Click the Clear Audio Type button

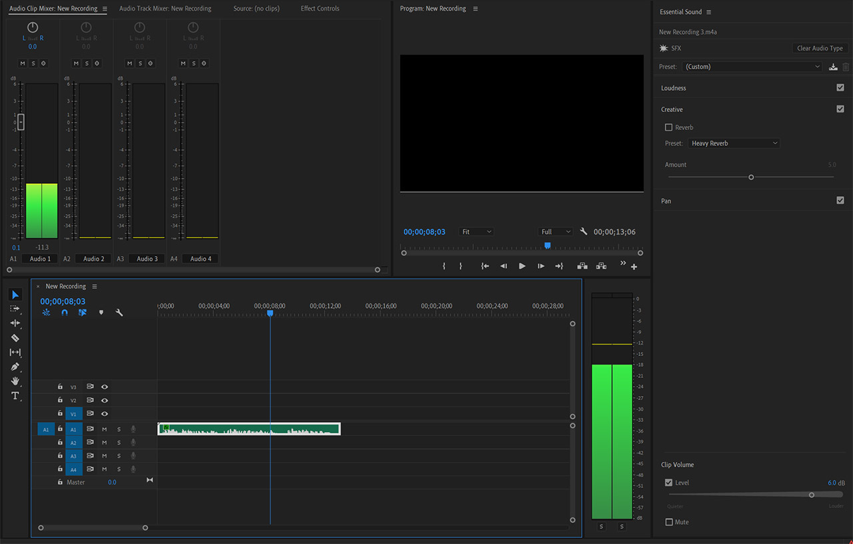820,48
